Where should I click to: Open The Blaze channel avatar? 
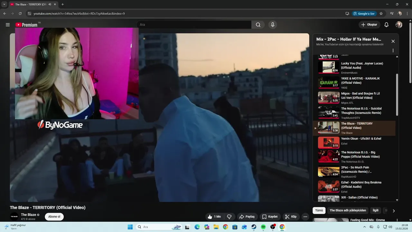pyautogui.click(x=14, y=217)
